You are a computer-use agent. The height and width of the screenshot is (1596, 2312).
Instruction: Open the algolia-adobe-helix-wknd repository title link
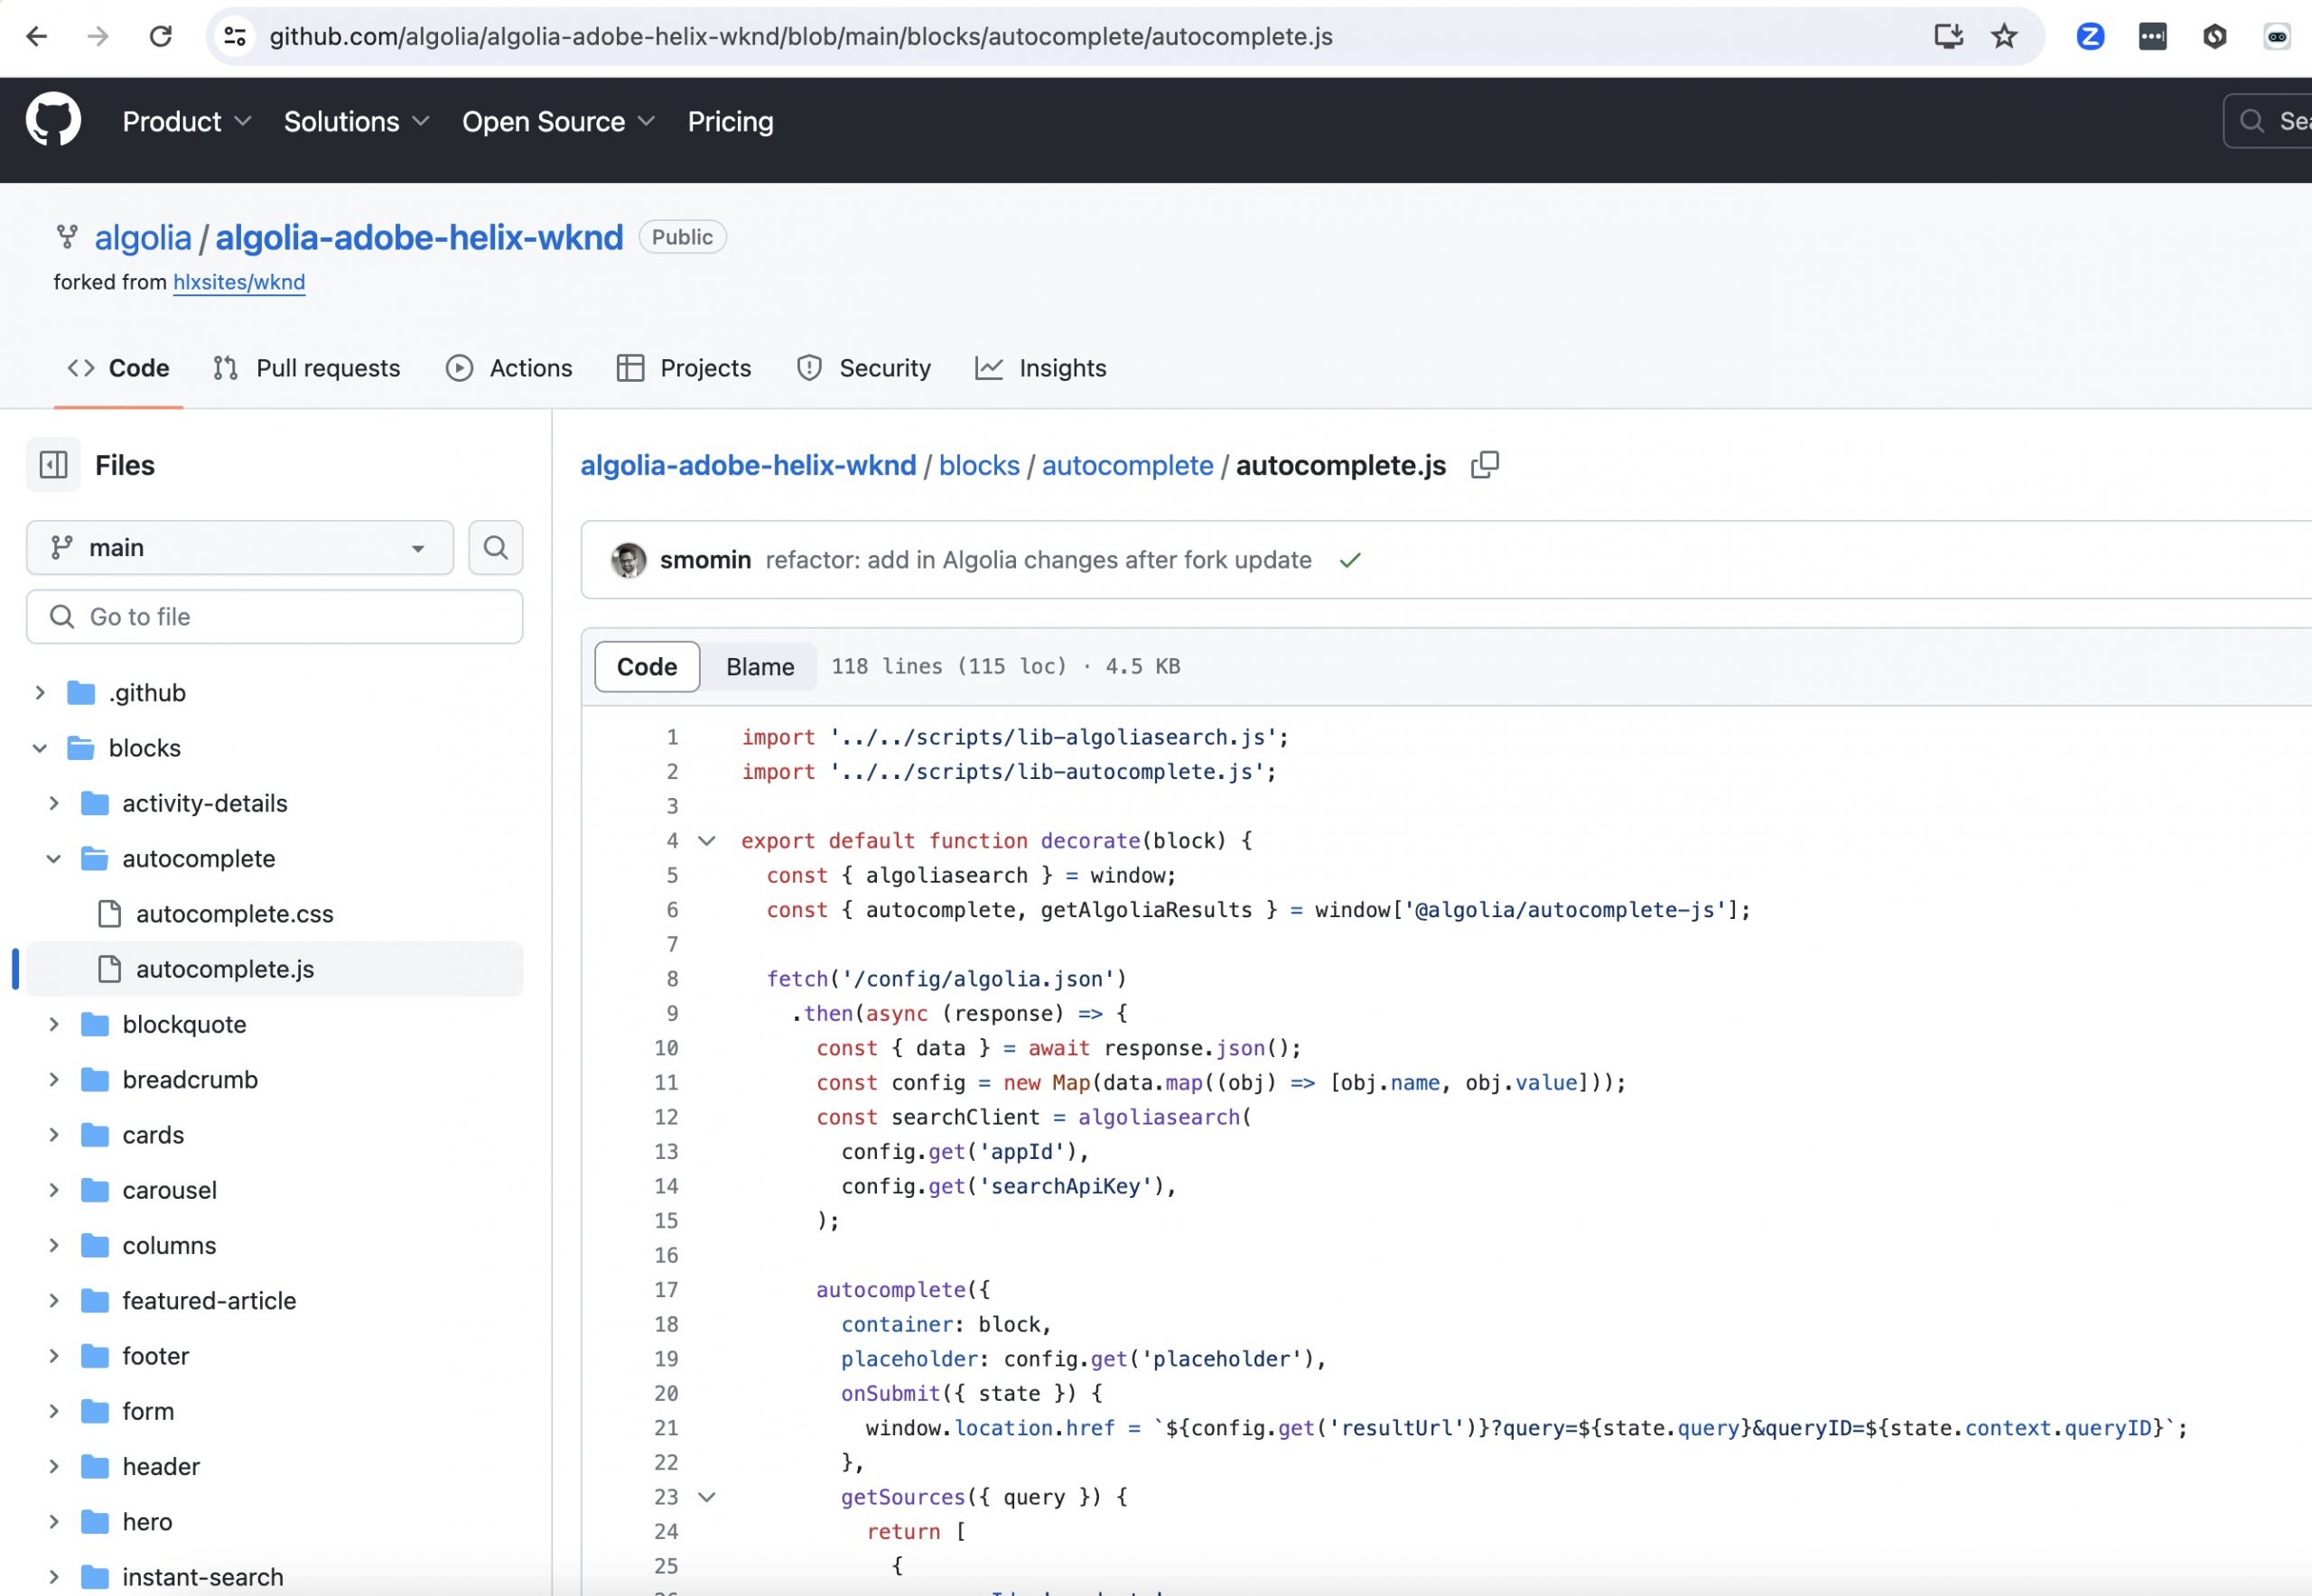click(419, 238)
